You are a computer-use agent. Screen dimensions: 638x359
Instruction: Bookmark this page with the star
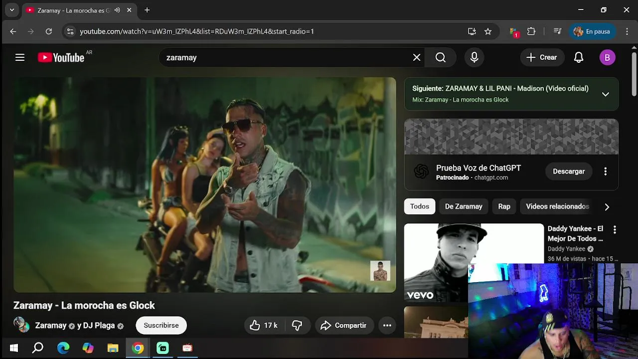(488, 31)
